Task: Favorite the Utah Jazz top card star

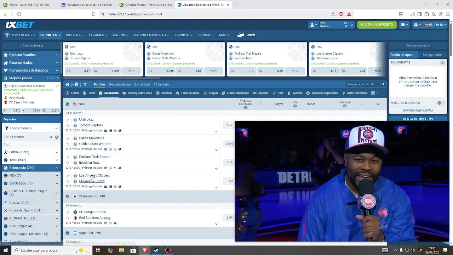Action: tap(140, 47)
